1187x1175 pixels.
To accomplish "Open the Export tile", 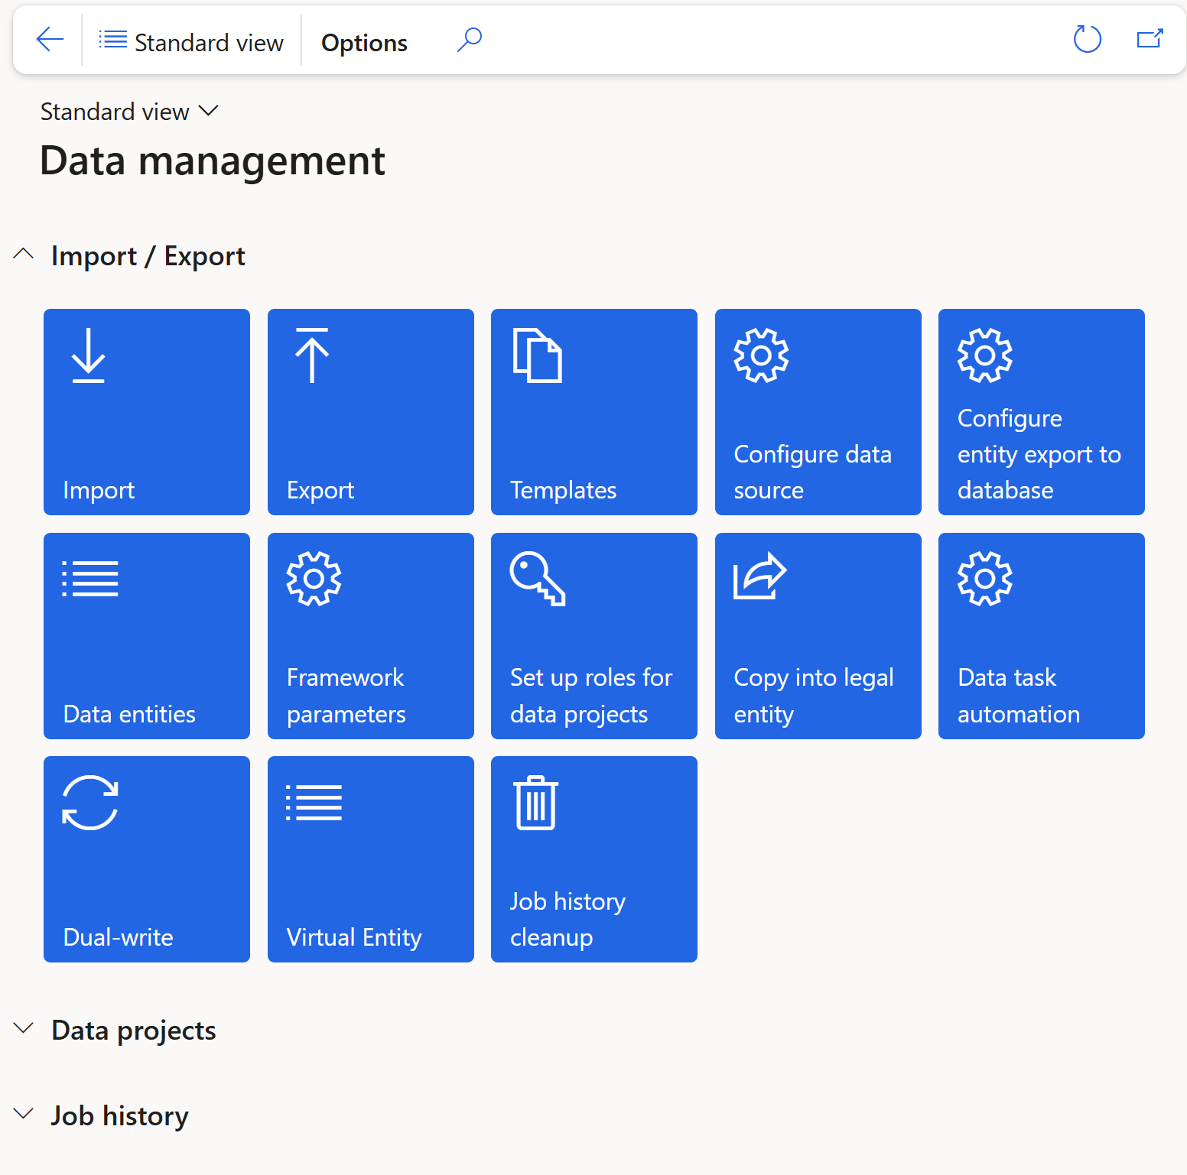I will tap(370, 412).
